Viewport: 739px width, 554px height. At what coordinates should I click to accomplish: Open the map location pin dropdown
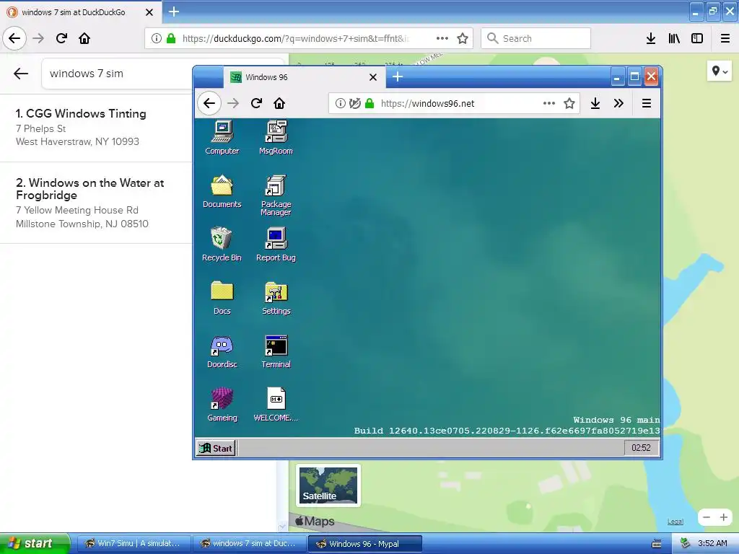(x=720, y=71)
